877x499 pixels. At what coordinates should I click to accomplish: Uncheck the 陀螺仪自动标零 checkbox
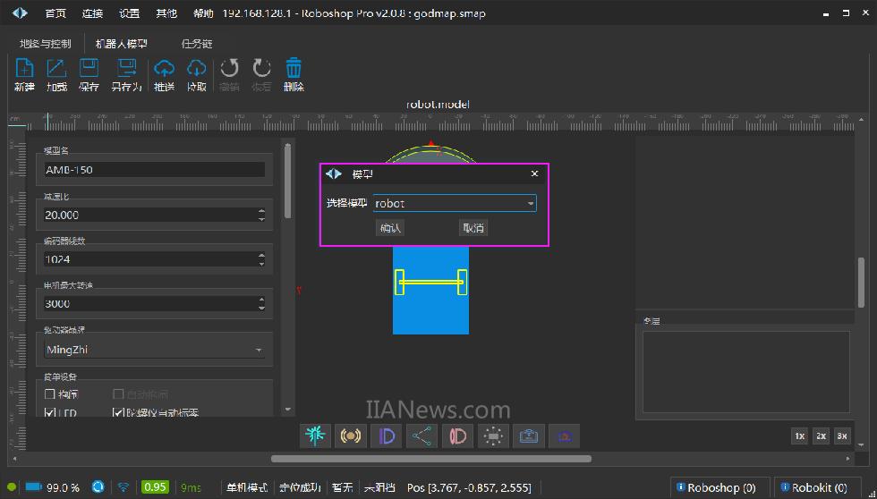coord(118,413)
